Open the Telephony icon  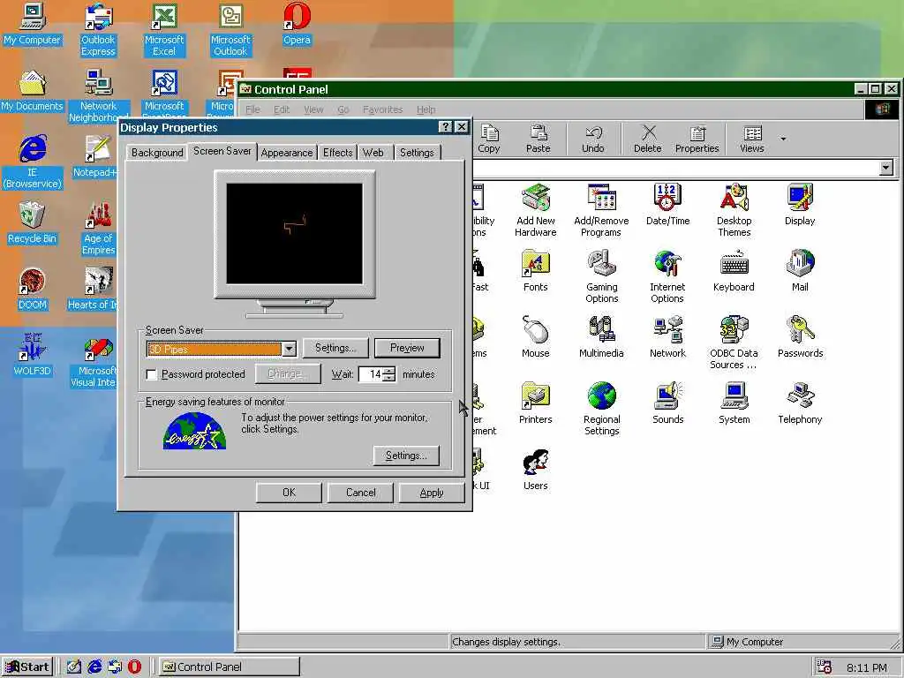click(800, 403)
